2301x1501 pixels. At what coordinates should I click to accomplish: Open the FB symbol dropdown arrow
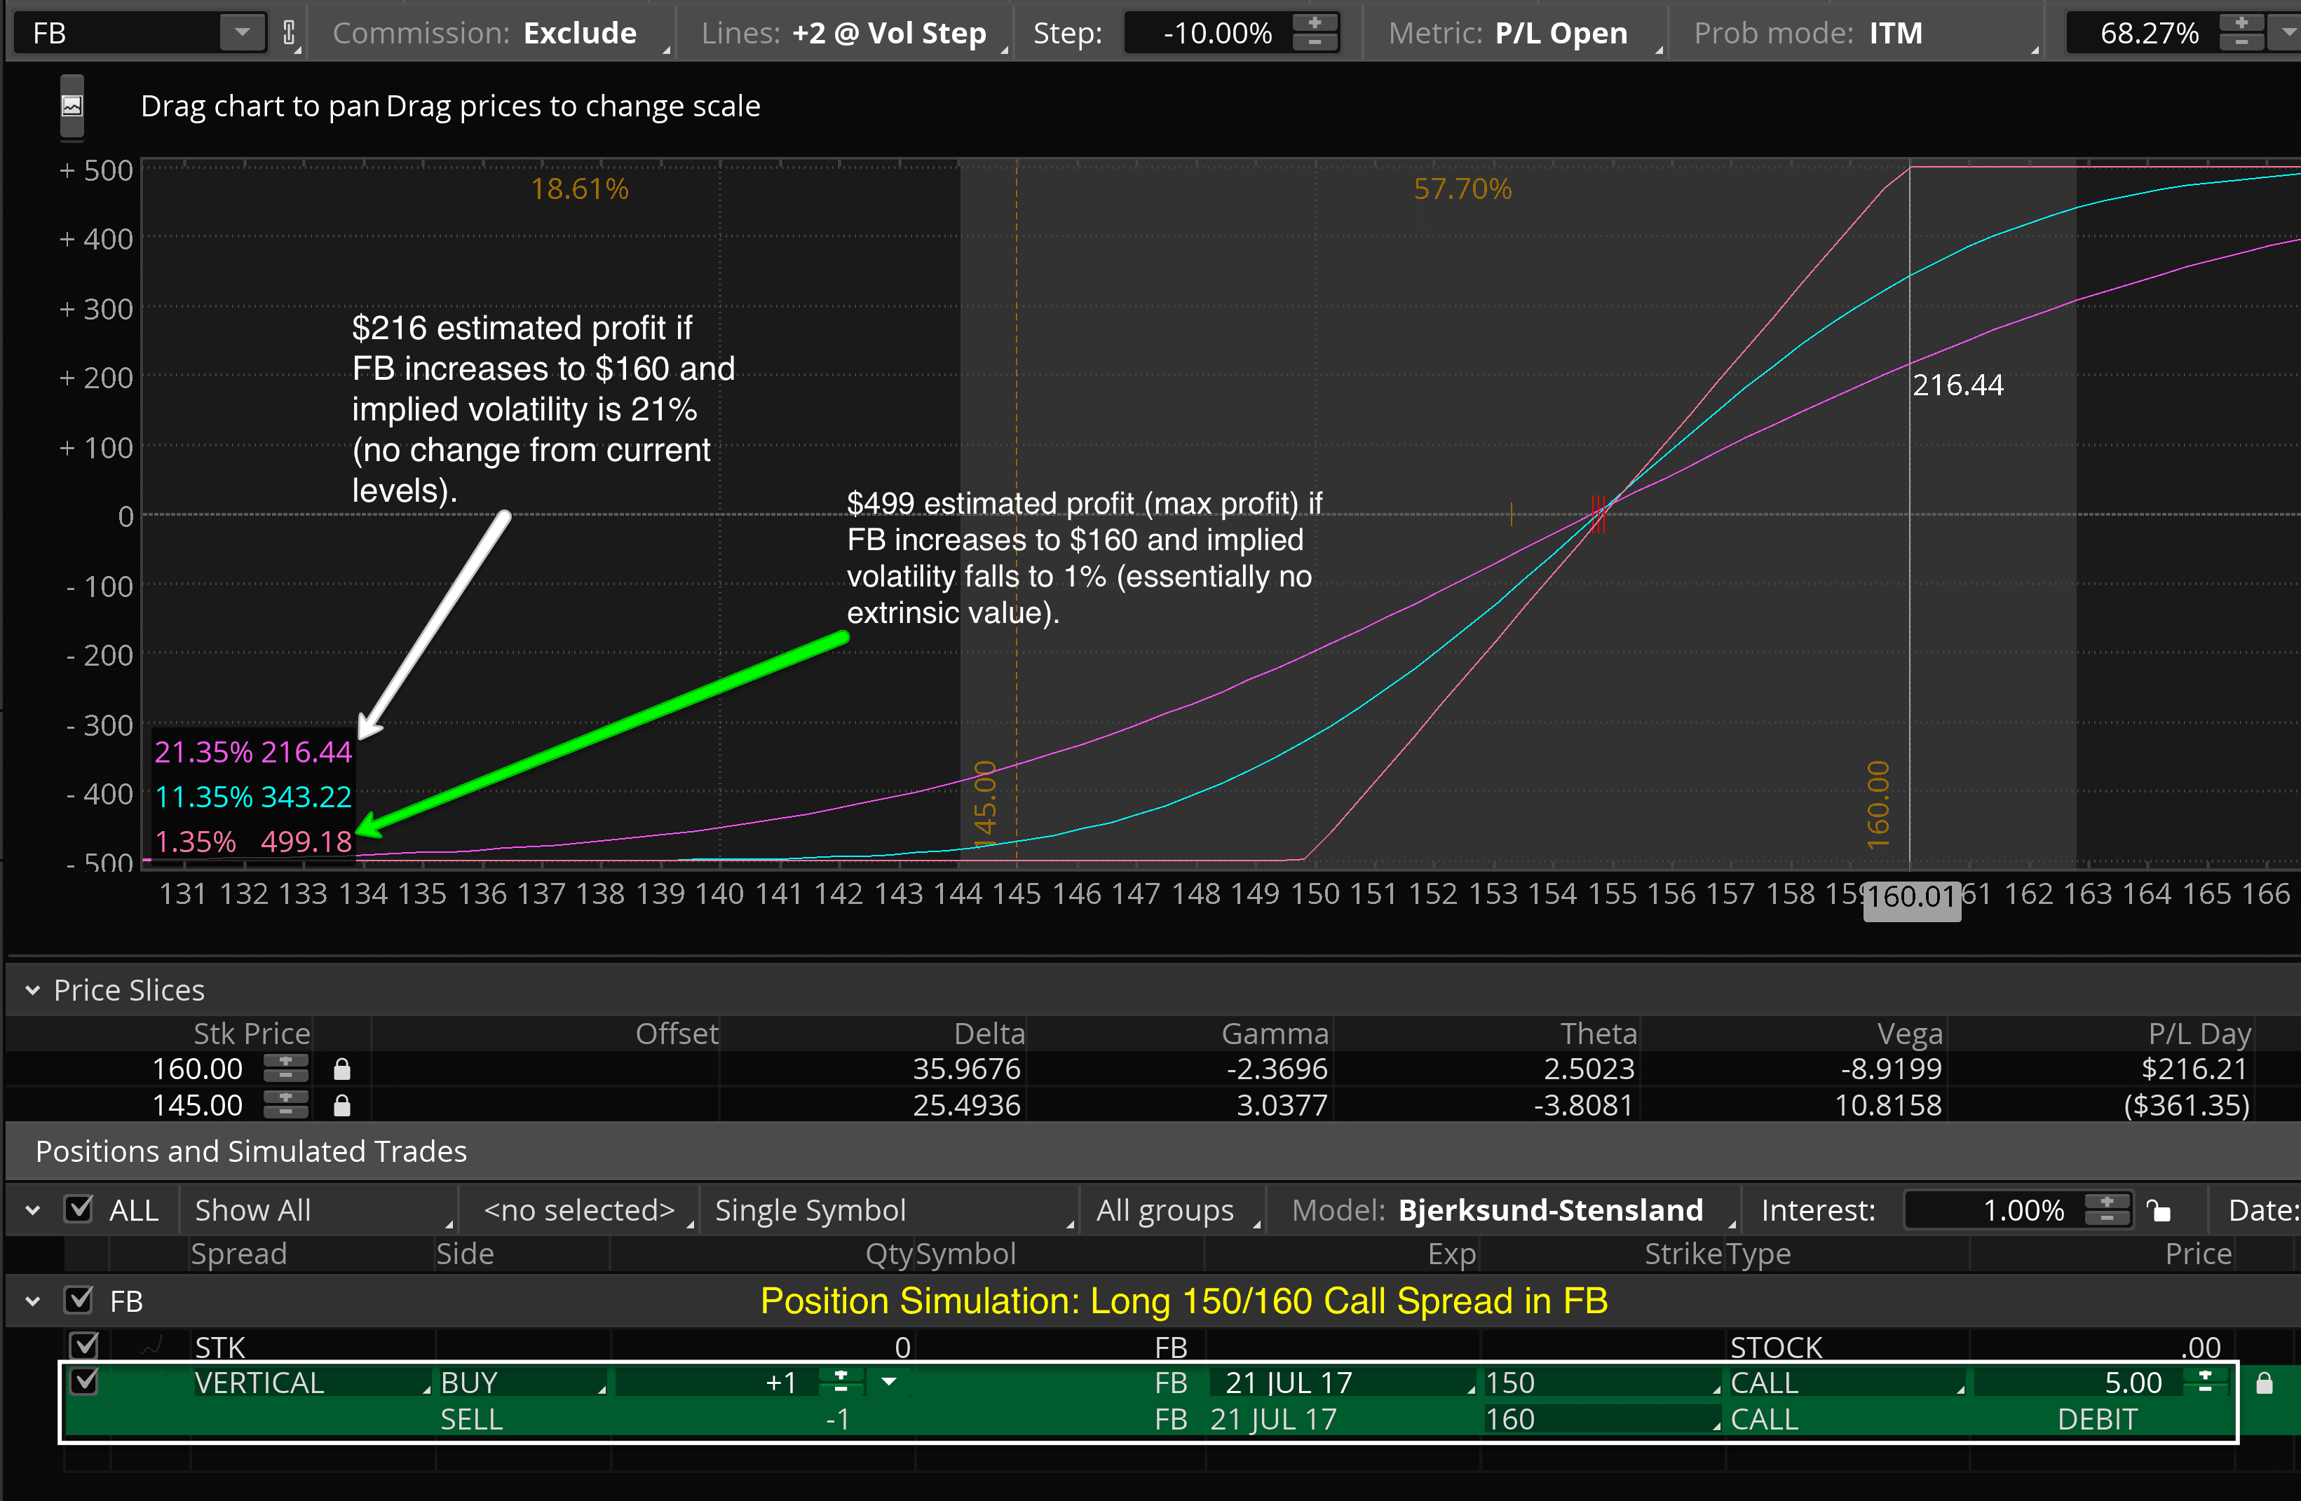[x=242, y=33]
